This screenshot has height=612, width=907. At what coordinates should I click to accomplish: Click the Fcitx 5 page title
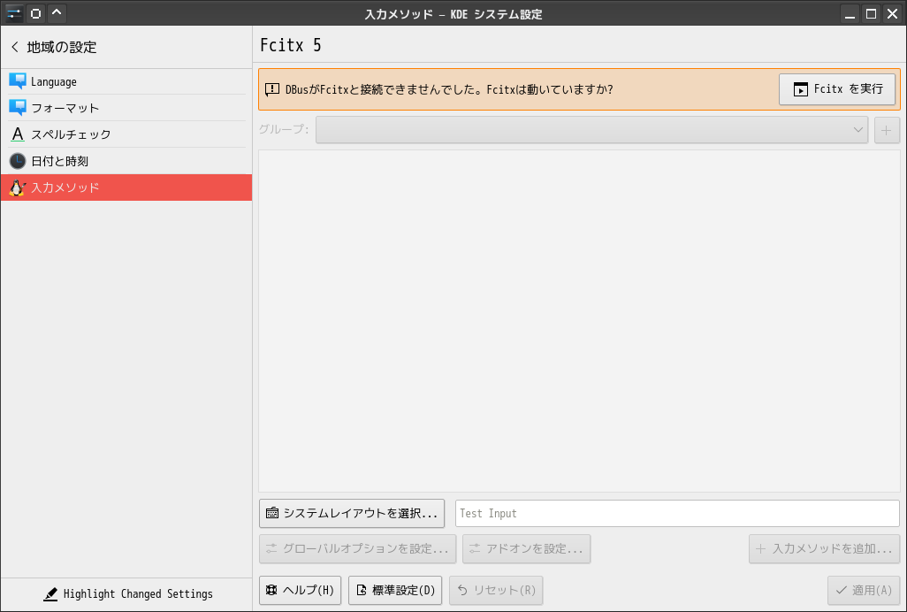(x=290, y=45)
